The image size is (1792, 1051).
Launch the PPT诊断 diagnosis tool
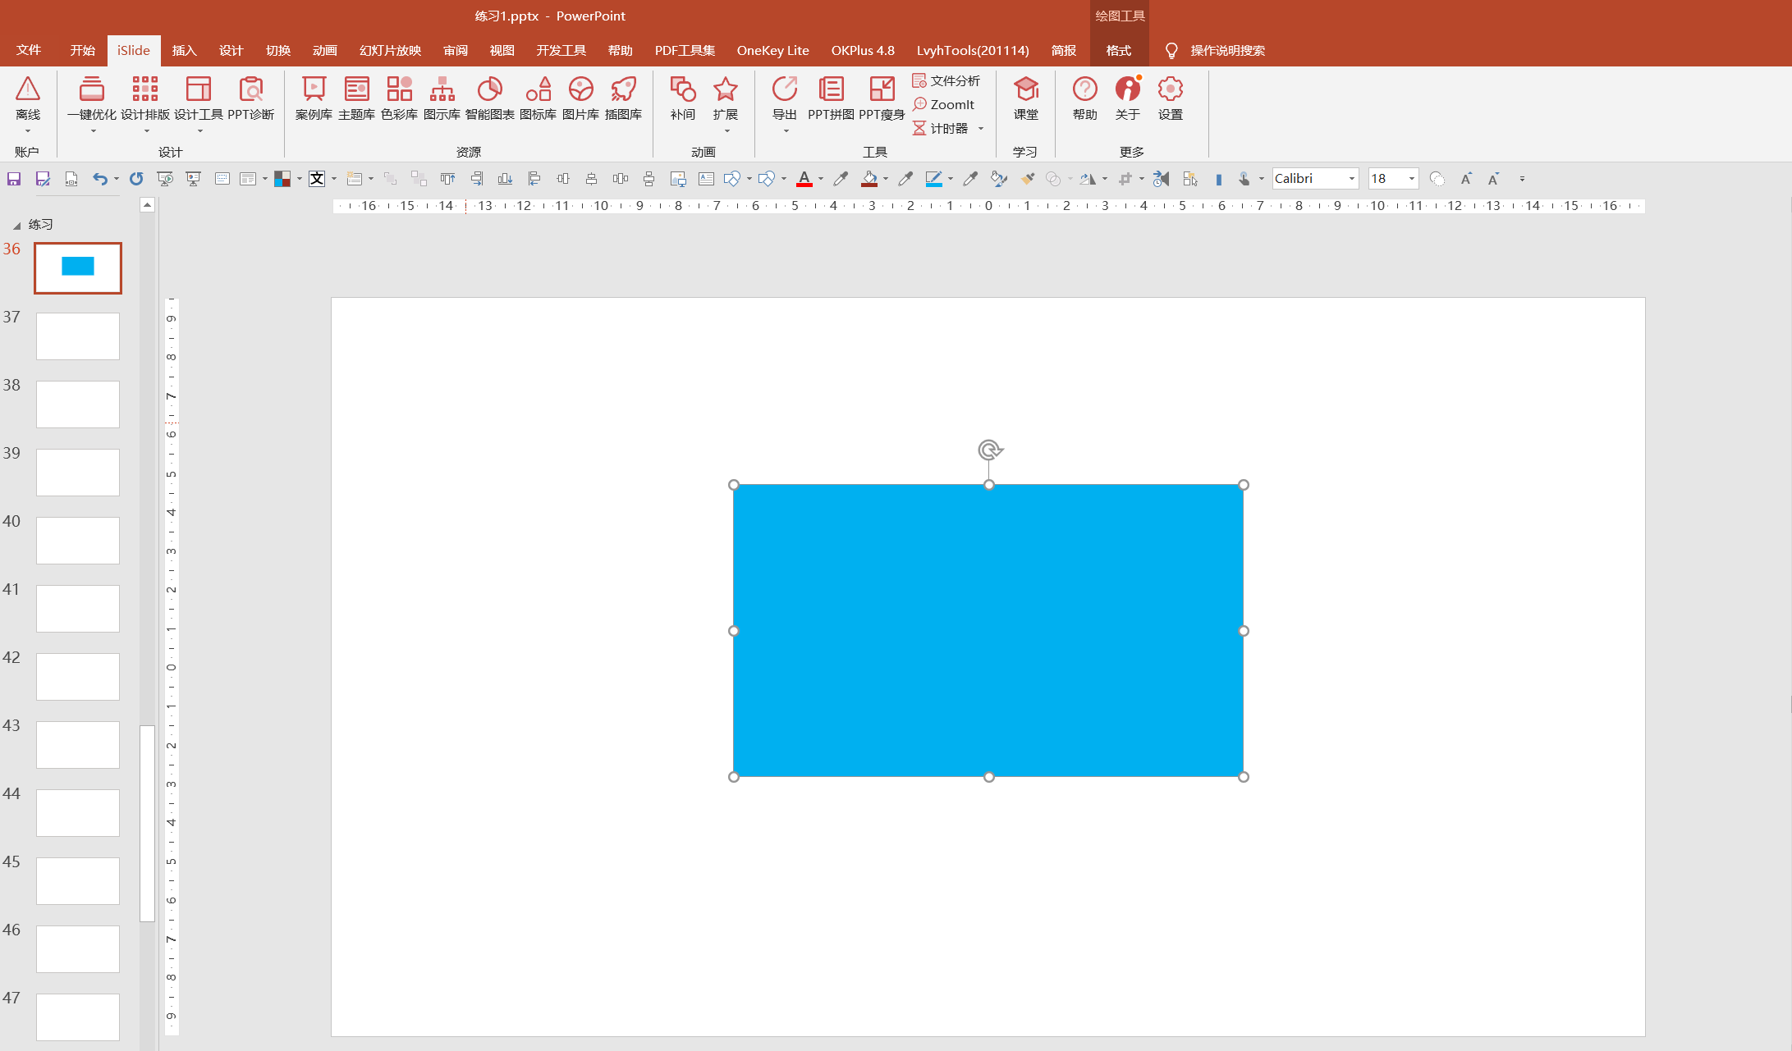click(250, 98)
